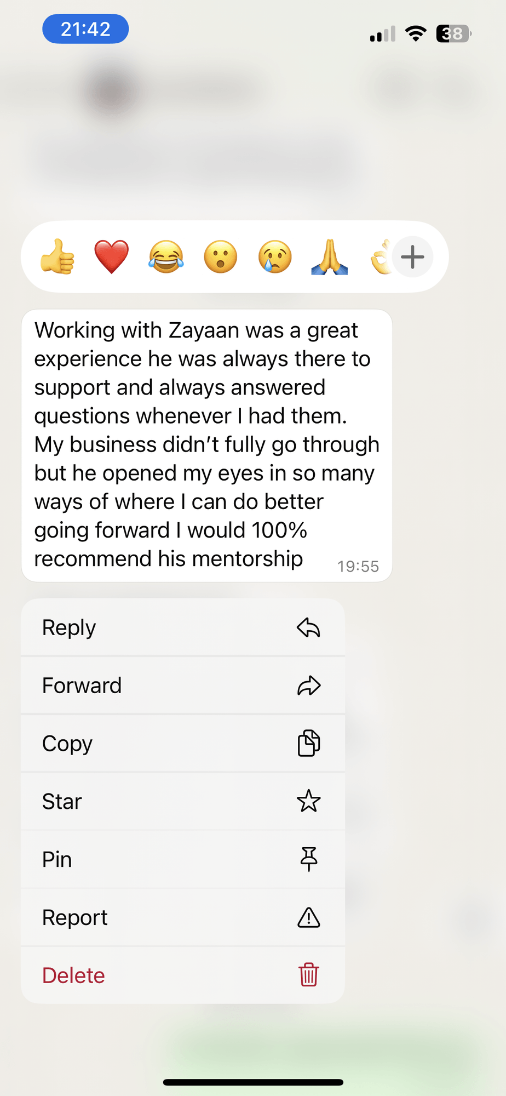Open more emoji reactions with plus button
The image size is (506, 1096).
(413, 256)
